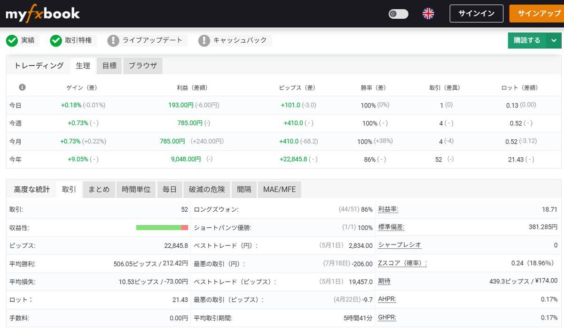Viewport: 564px width, 329px height.
Task: Click the myfxbook logo
Action: coord(43,14)
